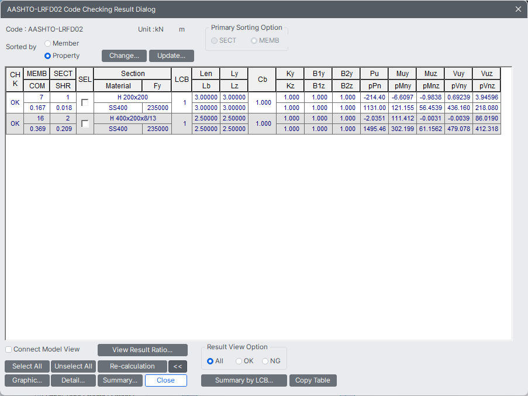Click pMny value '302.199'
The image size is (528, 396).
pyautogui.click(x=402, y=129)
